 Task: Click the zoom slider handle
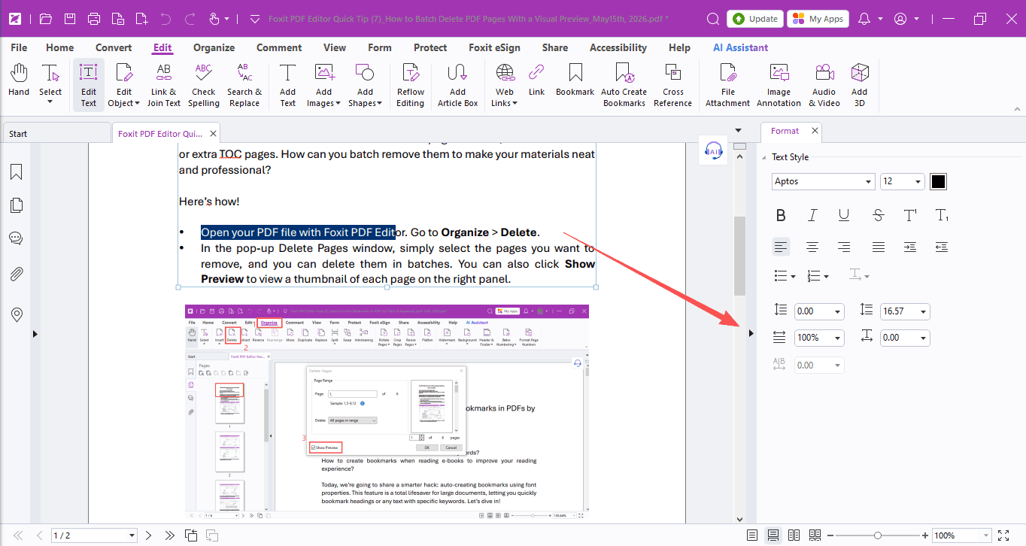tap(877, 535)
